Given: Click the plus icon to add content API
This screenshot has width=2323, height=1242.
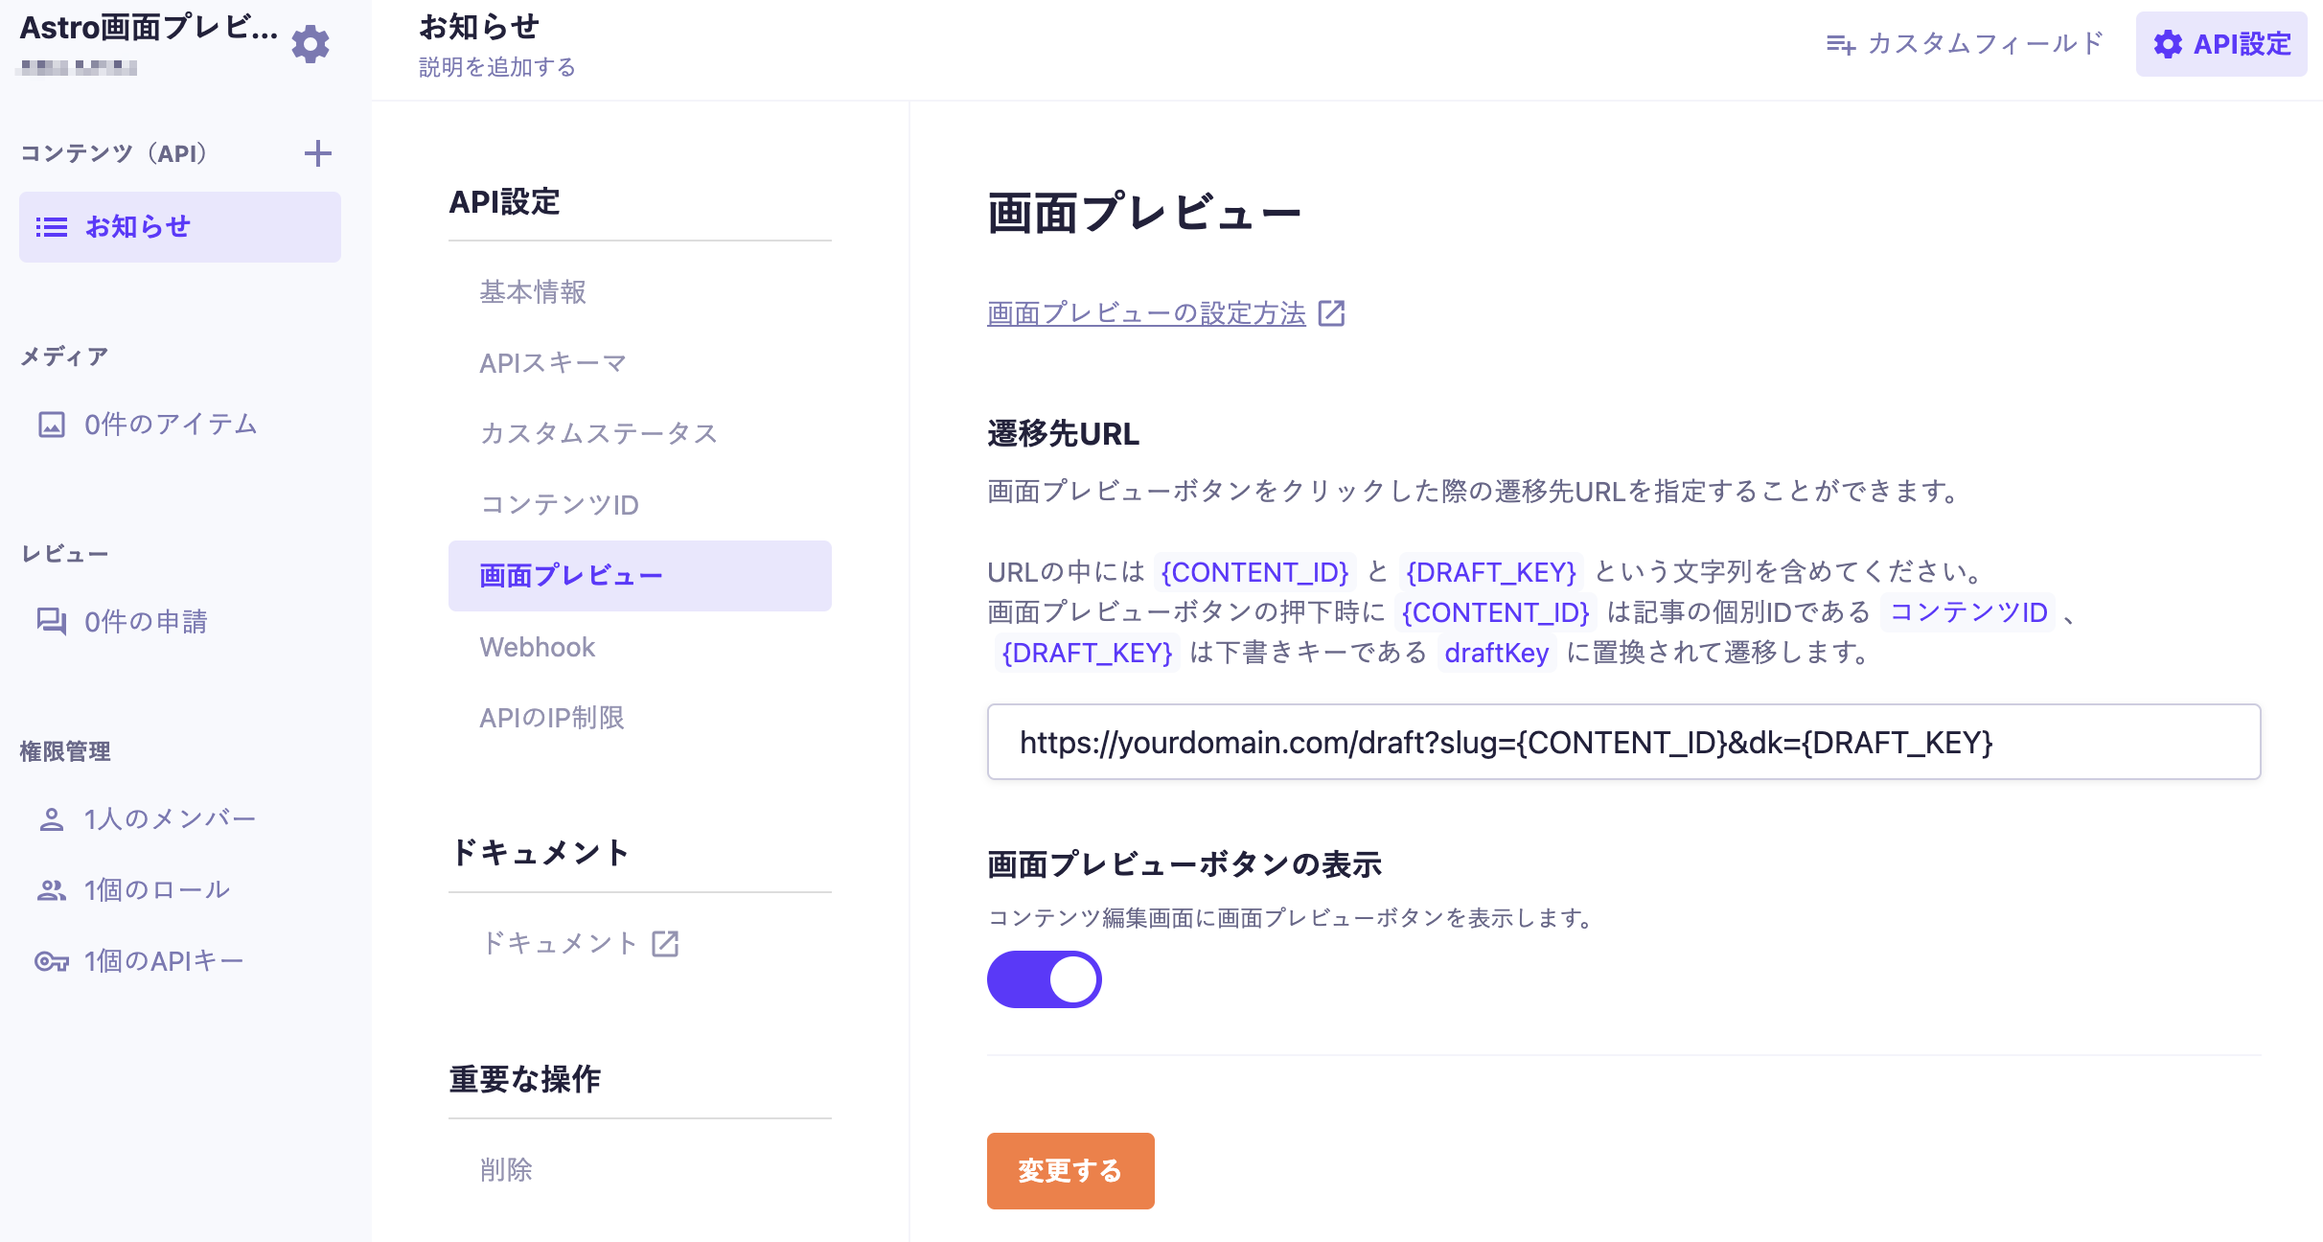Looking at the screenshot, I should (x=317, y=153).
